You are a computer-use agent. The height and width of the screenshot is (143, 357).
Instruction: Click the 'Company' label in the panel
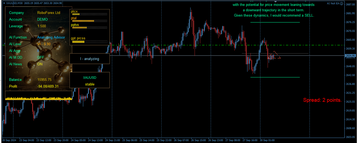pos(16,13)
